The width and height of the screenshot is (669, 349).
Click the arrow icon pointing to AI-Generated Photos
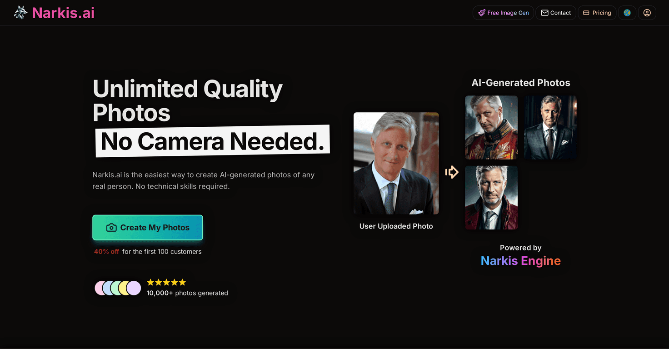[452, 172]
